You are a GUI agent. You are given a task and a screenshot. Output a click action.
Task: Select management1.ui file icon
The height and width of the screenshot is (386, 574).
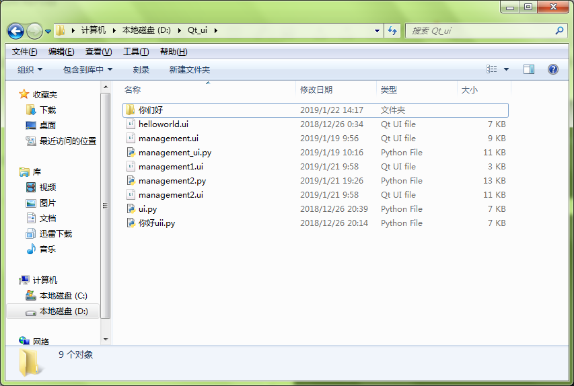click(131, 167)
